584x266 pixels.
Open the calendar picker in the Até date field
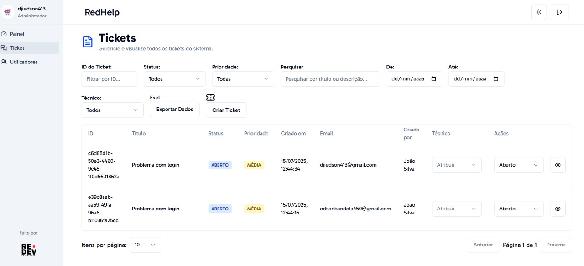click(495, 78)
